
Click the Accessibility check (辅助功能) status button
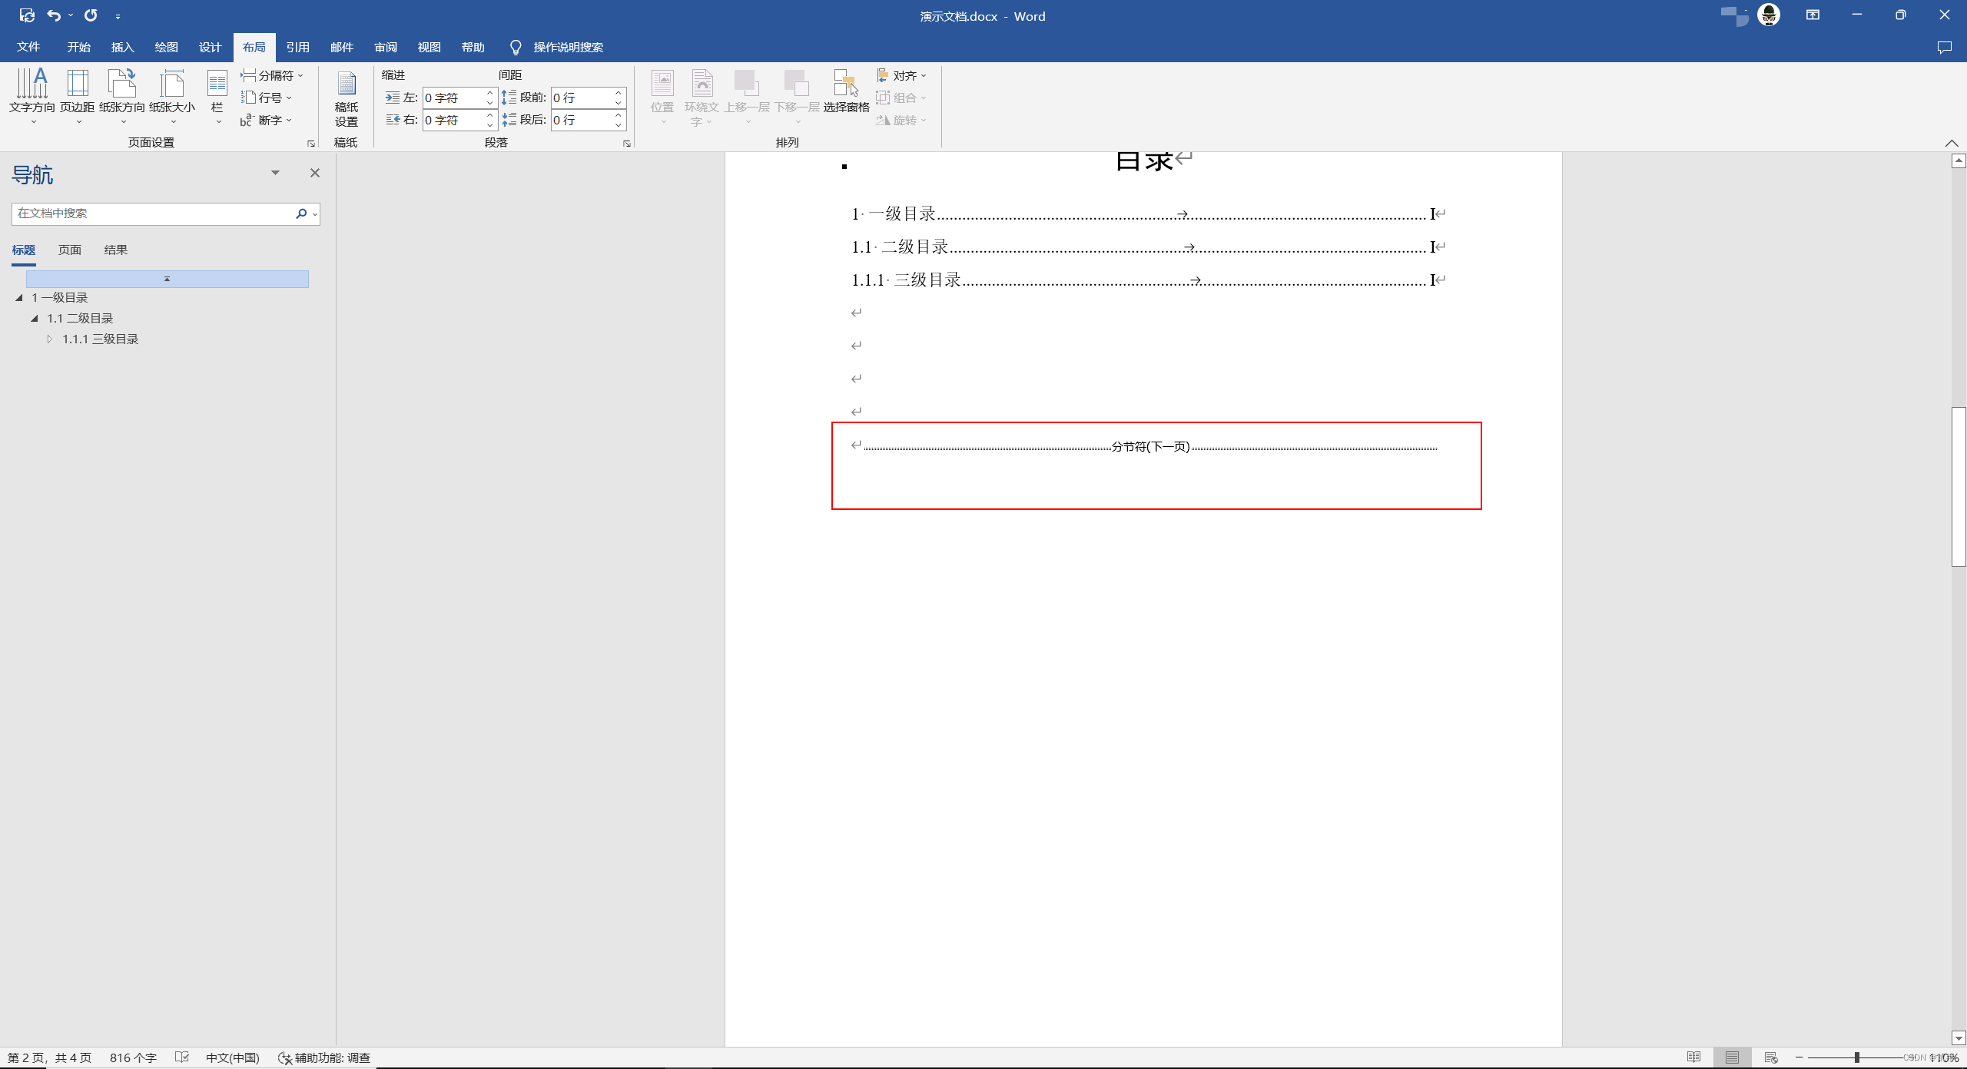[x=324, y=1057]
